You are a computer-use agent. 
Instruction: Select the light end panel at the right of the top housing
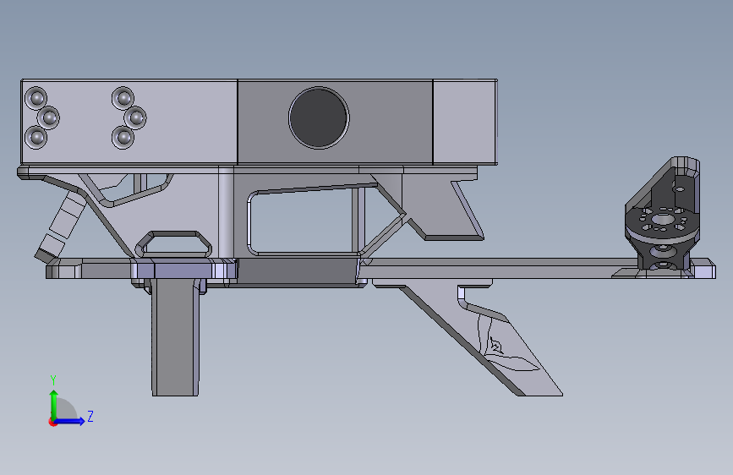tap(465, 122)
